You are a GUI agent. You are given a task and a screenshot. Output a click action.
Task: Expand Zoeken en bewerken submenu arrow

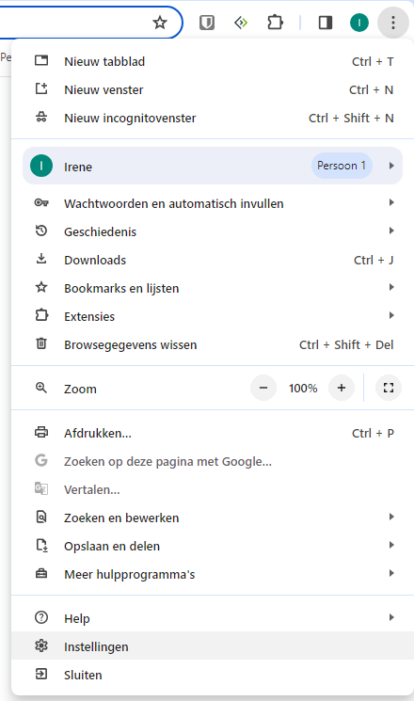tap(391, 517)
